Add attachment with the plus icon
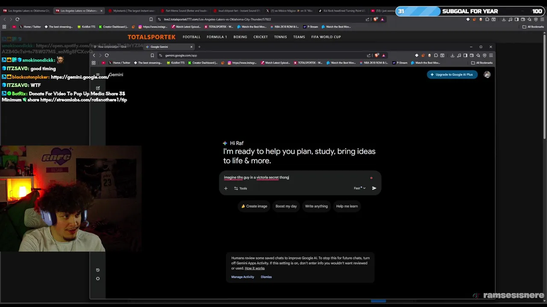 (226, 188)
